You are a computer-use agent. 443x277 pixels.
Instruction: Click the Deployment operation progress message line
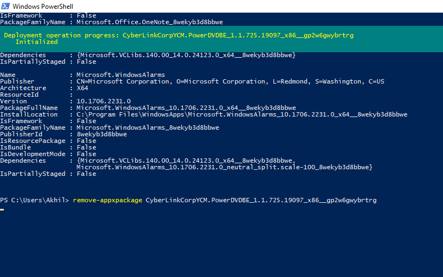[178, 35]
